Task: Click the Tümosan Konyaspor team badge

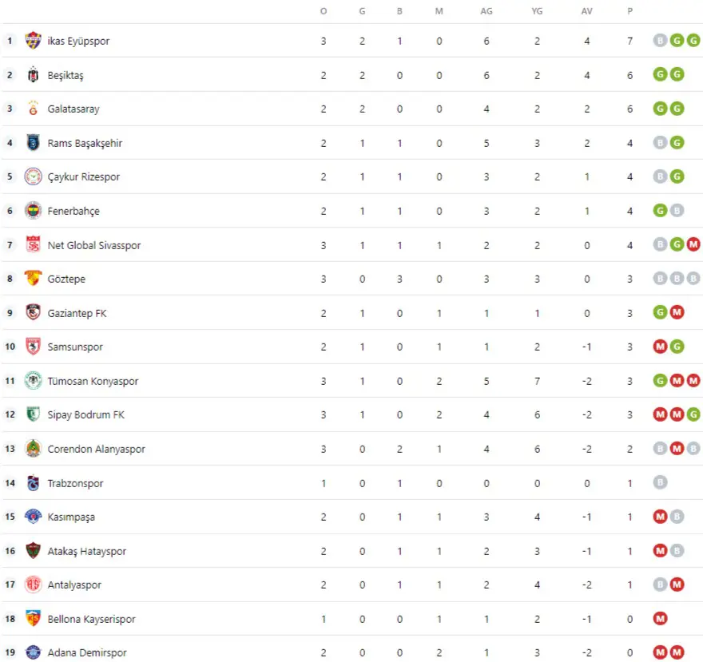Action: click(33, 381)
